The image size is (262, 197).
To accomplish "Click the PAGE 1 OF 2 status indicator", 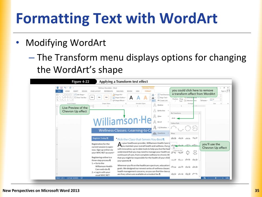I will [x=60, y=178].
